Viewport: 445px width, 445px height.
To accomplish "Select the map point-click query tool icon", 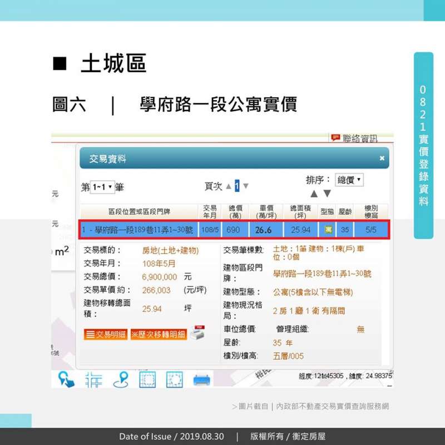I will tap(66, 379).
